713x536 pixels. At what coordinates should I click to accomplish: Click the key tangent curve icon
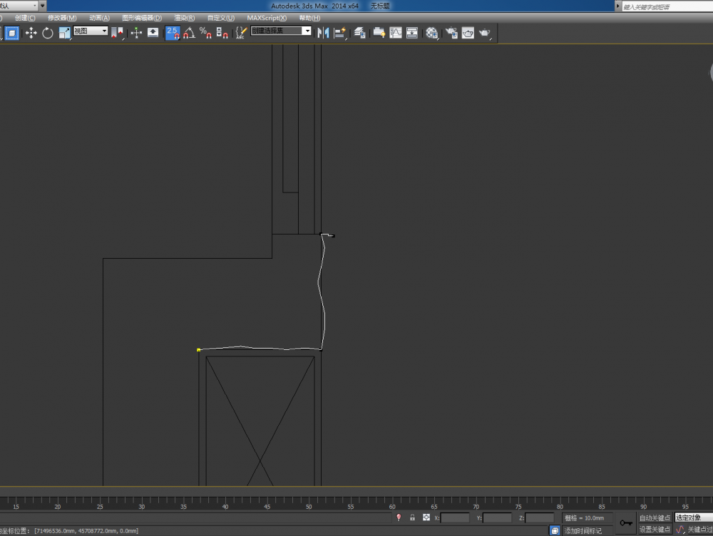click(680, 530)
